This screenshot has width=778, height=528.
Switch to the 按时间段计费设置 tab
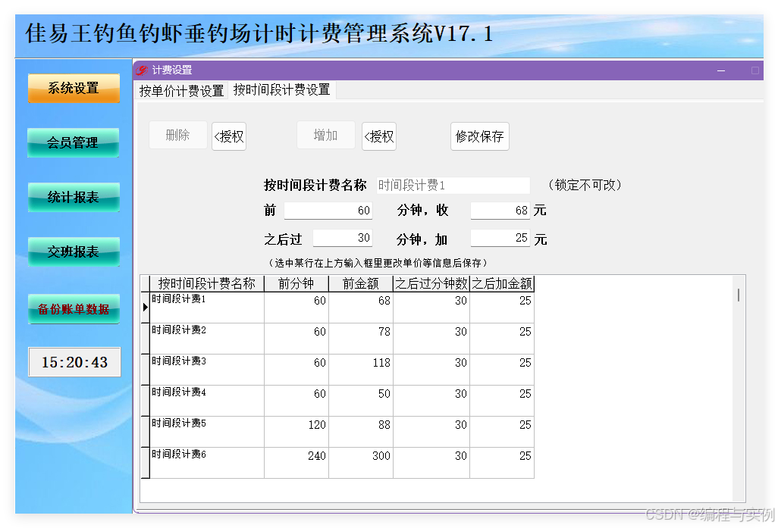click(282, 89)
